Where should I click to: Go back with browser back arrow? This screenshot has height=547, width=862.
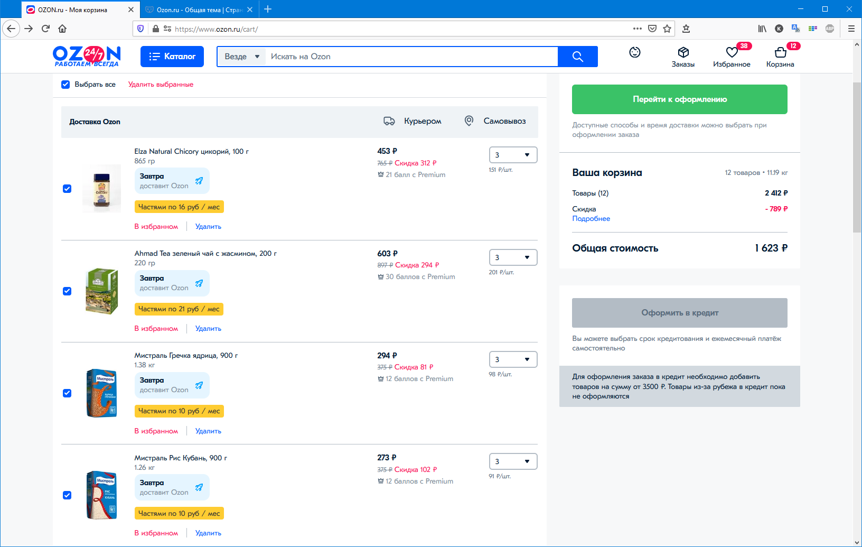[11, 29]
